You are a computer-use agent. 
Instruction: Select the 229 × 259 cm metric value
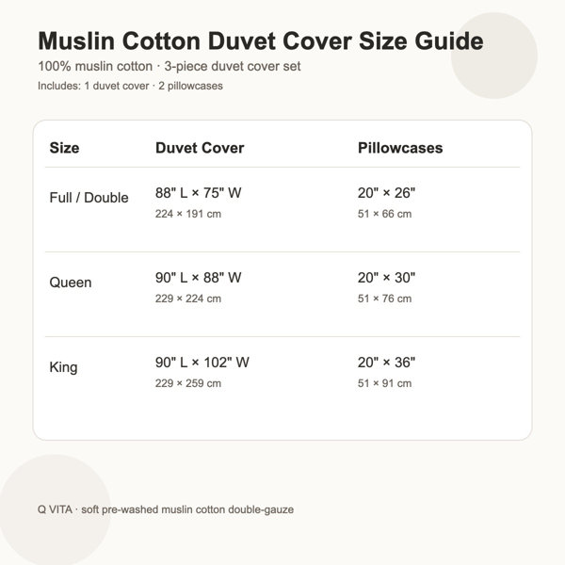(188, 383)
